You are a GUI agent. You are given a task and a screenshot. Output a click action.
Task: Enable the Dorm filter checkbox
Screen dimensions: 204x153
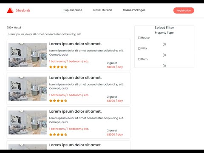click(139, 59)
